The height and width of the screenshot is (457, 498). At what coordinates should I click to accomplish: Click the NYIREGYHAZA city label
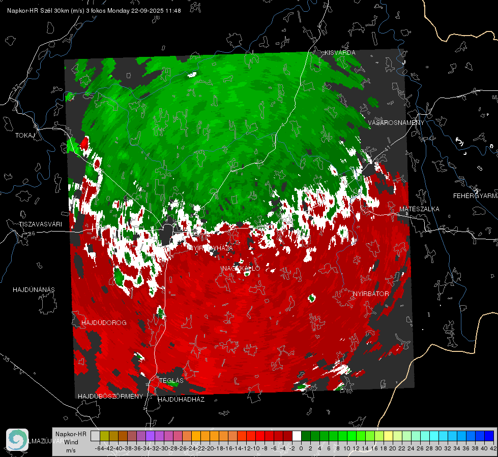[x=210, y=248]
